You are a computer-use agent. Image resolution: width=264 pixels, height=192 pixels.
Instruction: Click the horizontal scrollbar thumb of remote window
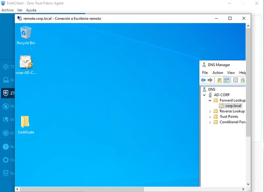point(82,189)
